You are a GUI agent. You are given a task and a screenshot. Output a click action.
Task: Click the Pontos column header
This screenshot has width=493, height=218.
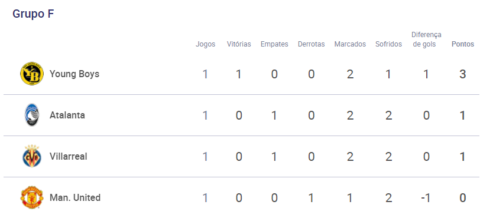[x=463, y=44]
